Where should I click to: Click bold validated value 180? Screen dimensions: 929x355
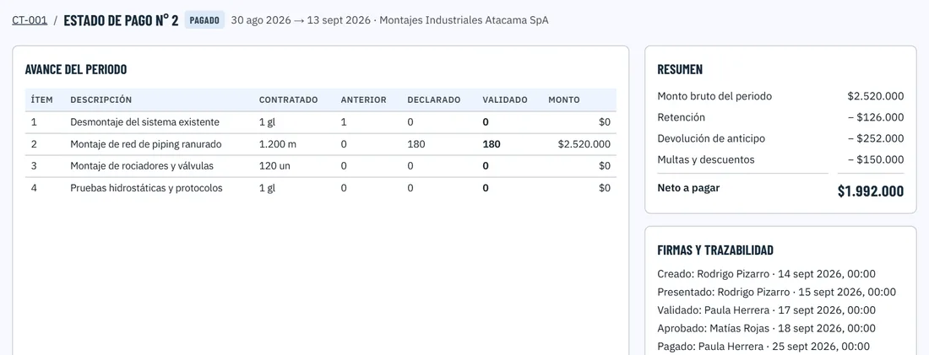click(x=492, y=144)
